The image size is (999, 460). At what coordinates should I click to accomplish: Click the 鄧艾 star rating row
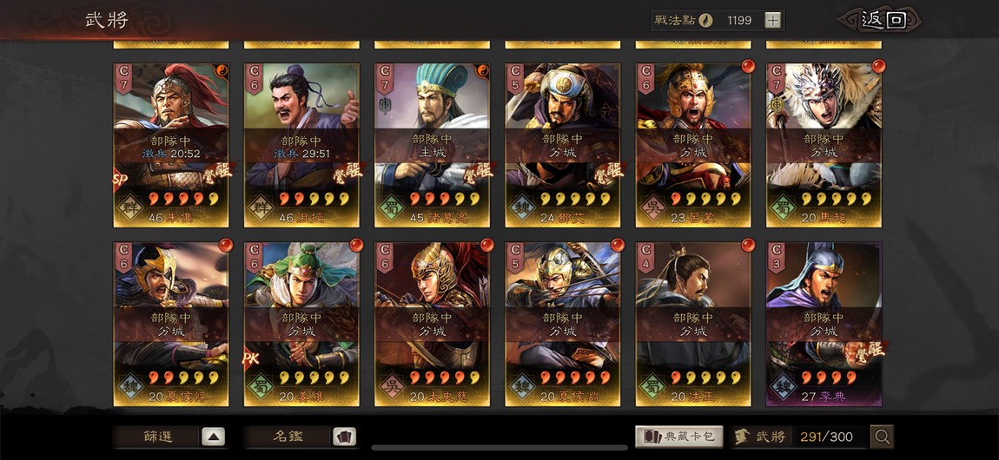point(575,199)
